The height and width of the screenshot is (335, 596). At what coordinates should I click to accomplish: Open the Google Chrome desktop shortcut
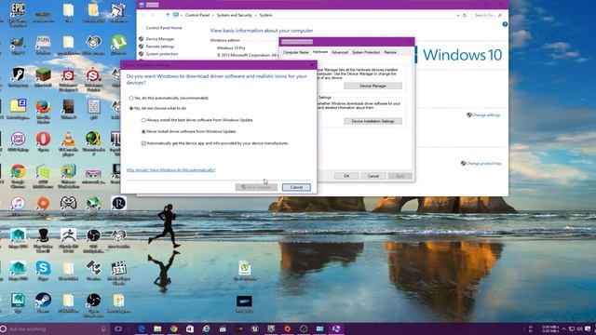tap(18, 175)
